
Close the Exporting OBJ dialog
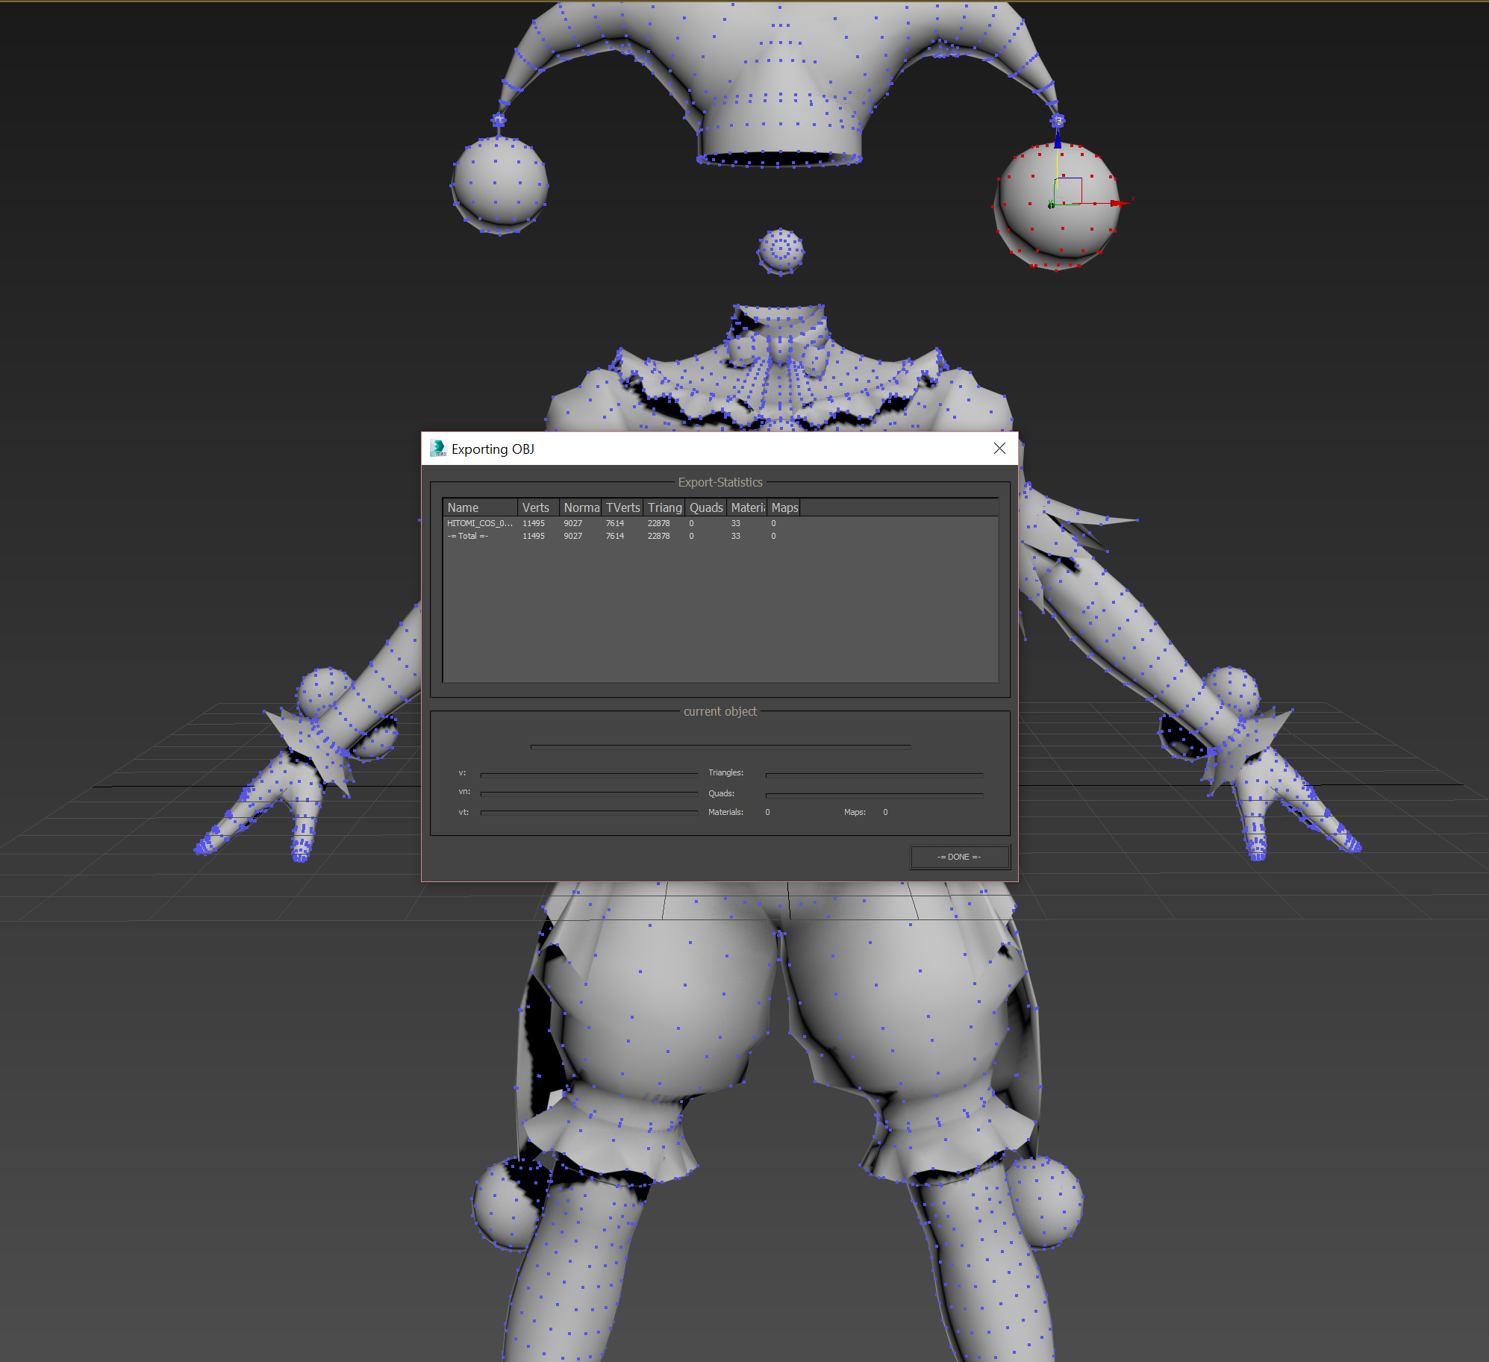pyautogui.click(x=999, y=449)
